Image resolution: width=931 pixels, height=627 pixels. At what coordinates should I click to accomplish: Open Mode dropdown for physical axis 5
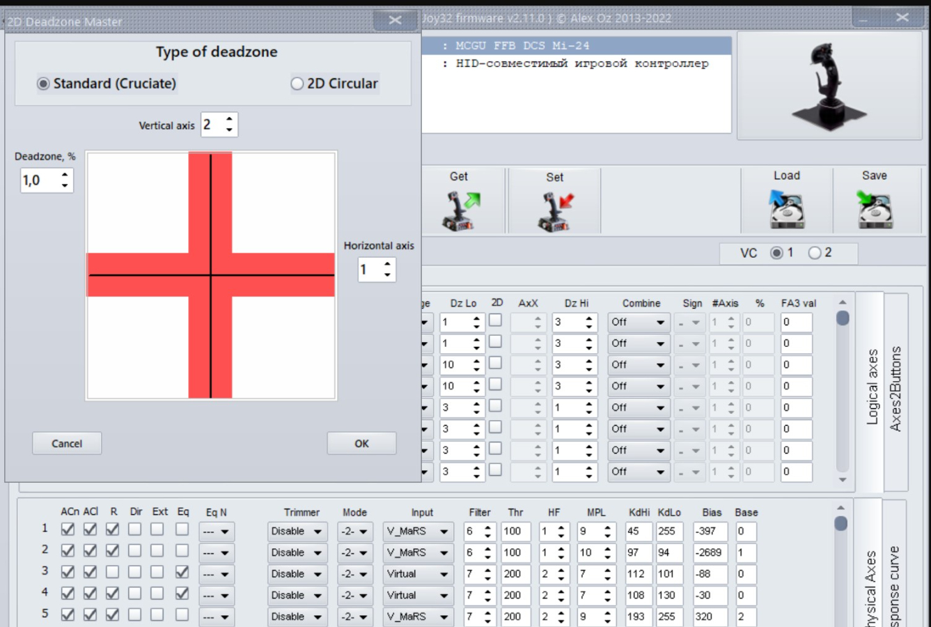[354, 617]
